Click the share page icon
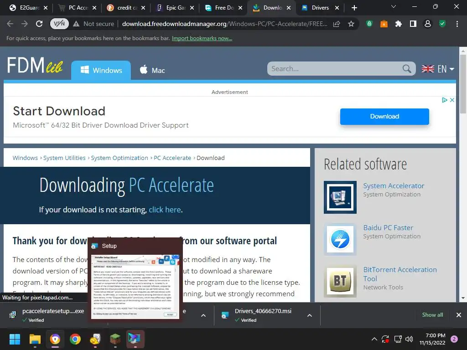Image resolution: width=467 pixels, height=350 pixels. tap(337, 24)
